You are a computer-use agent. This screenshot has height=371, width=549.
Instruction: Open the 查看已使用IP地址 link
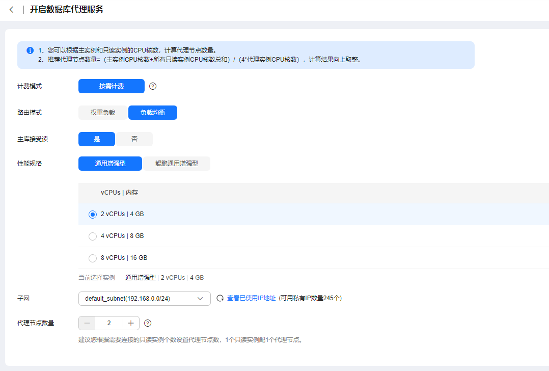(251, 299)
